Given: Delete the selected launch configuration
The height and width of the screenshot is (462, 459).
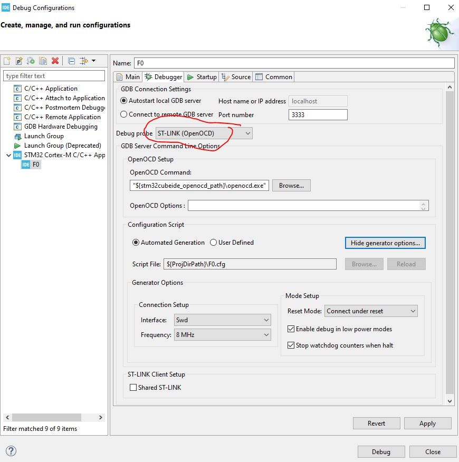Looking at the screenshot, I should (55, 61).
